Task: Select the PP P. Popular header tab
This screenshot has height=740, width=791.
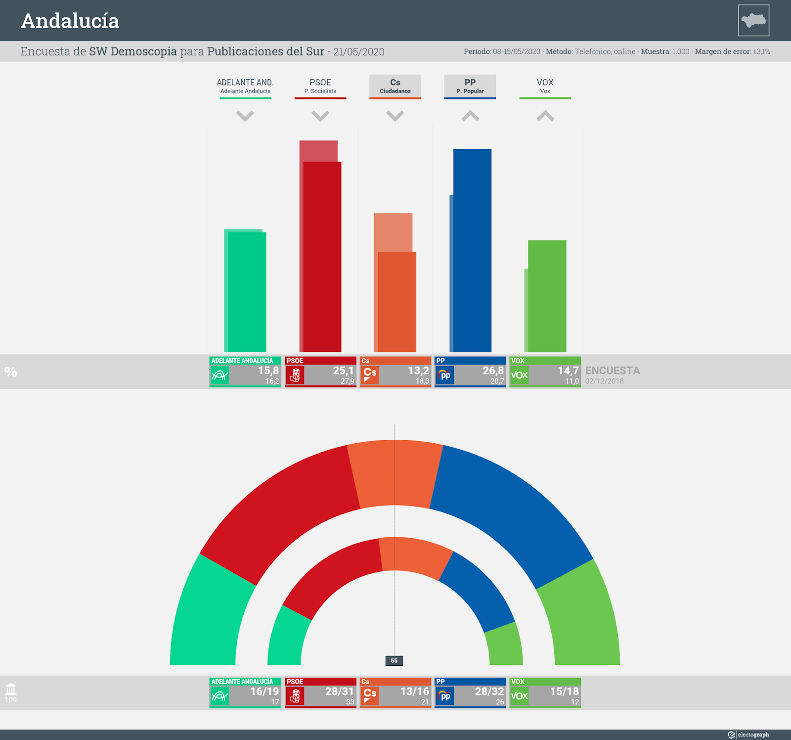Action: pyautogui.click(x=470, y=87)
